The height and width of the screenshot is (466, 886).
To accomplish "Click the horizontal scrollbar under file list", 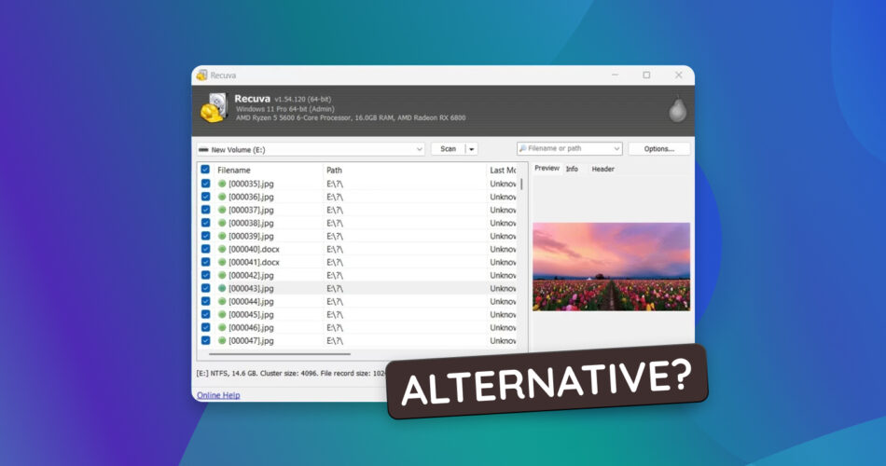I will (x=280, y=354).
